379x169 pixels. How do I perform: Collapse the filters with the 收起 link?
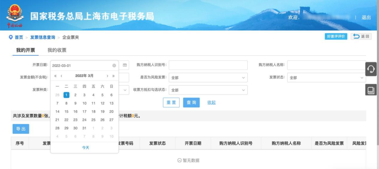[x=211, y=102]
